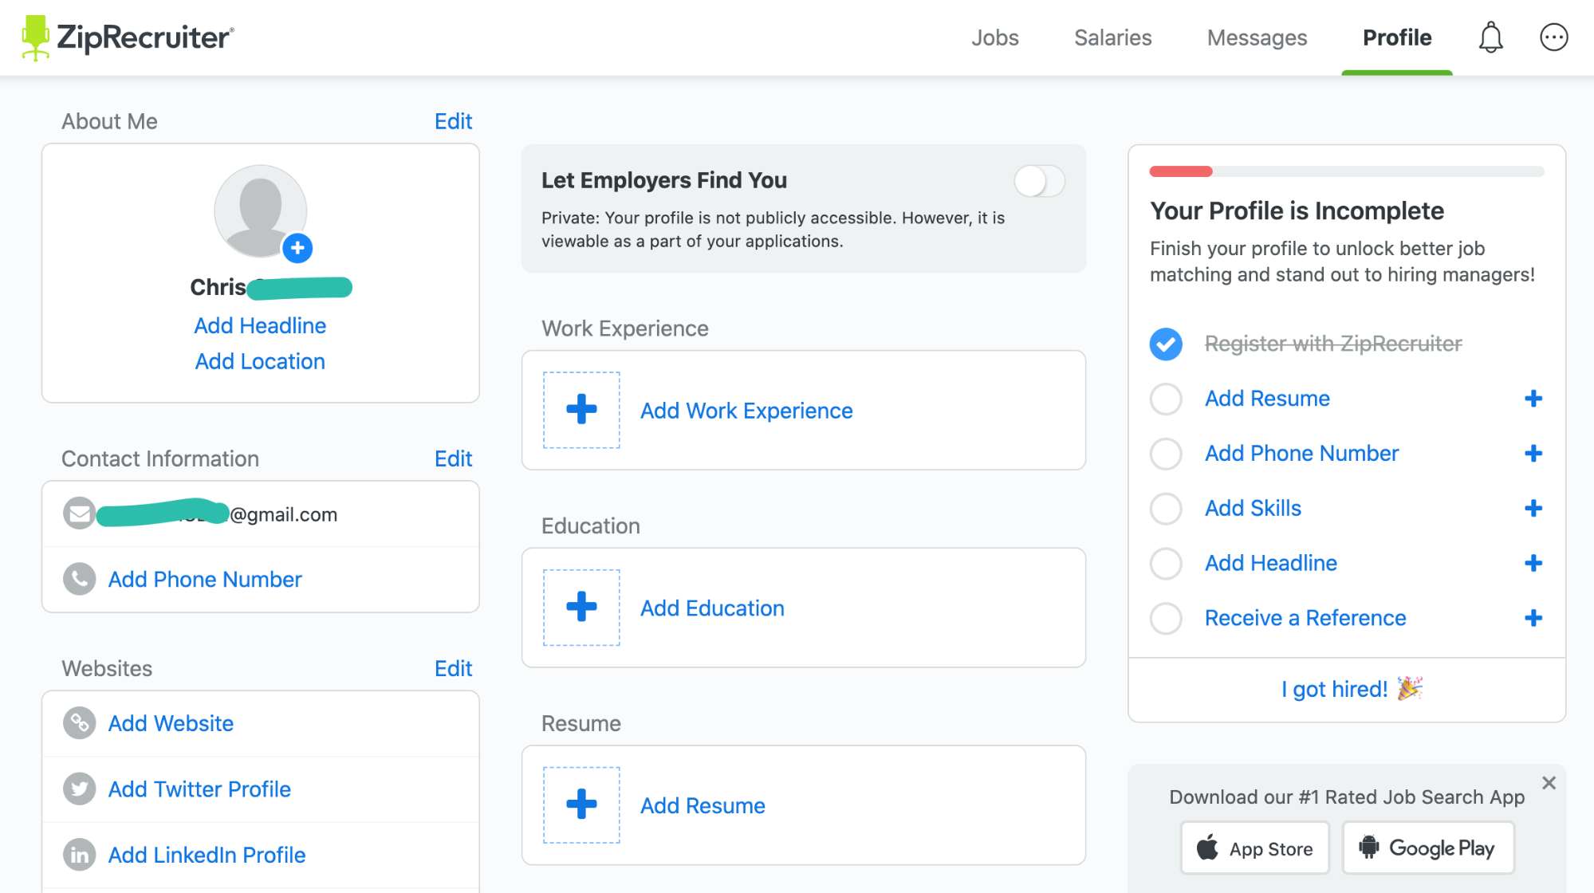Screen dimensions: 1594x893
Task: Click the Add Resume checklist circle
Action: coord(1166,399)
